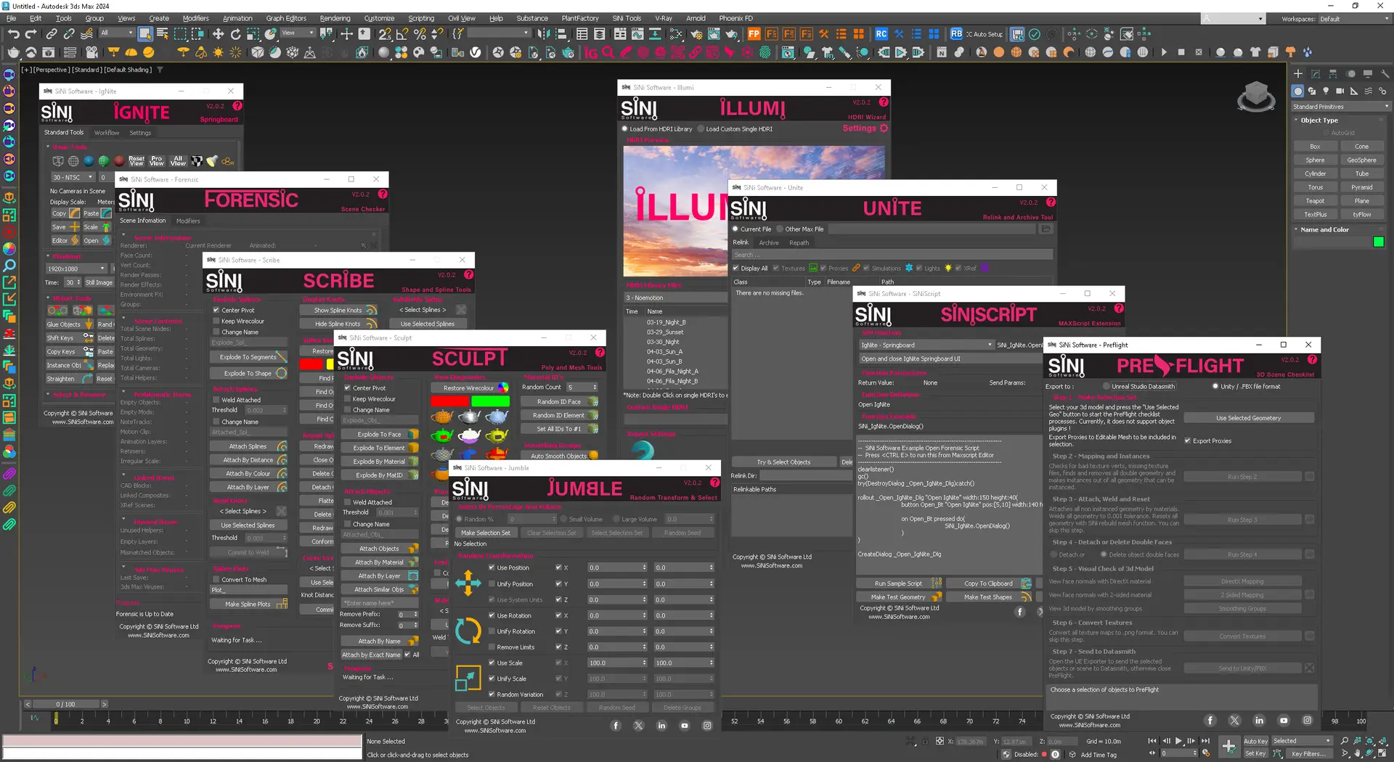Select Unreal Studio Datasmith export option
Viewport: 1394px width, 762px height.
[x=1106, y=387]
